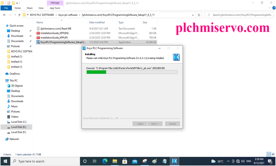Viewport: 276px width, 166px height.
Task: Switch to the View ribbon tab
Action: (41, 8)
